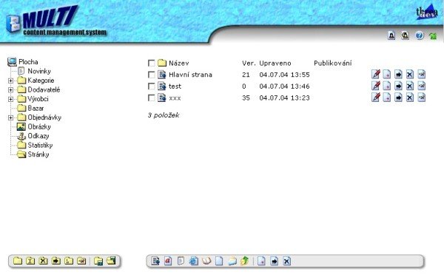Screen dimensions: 444x280
Task: Click the folder with green corner in toolbar
Action: click(111, 261)
